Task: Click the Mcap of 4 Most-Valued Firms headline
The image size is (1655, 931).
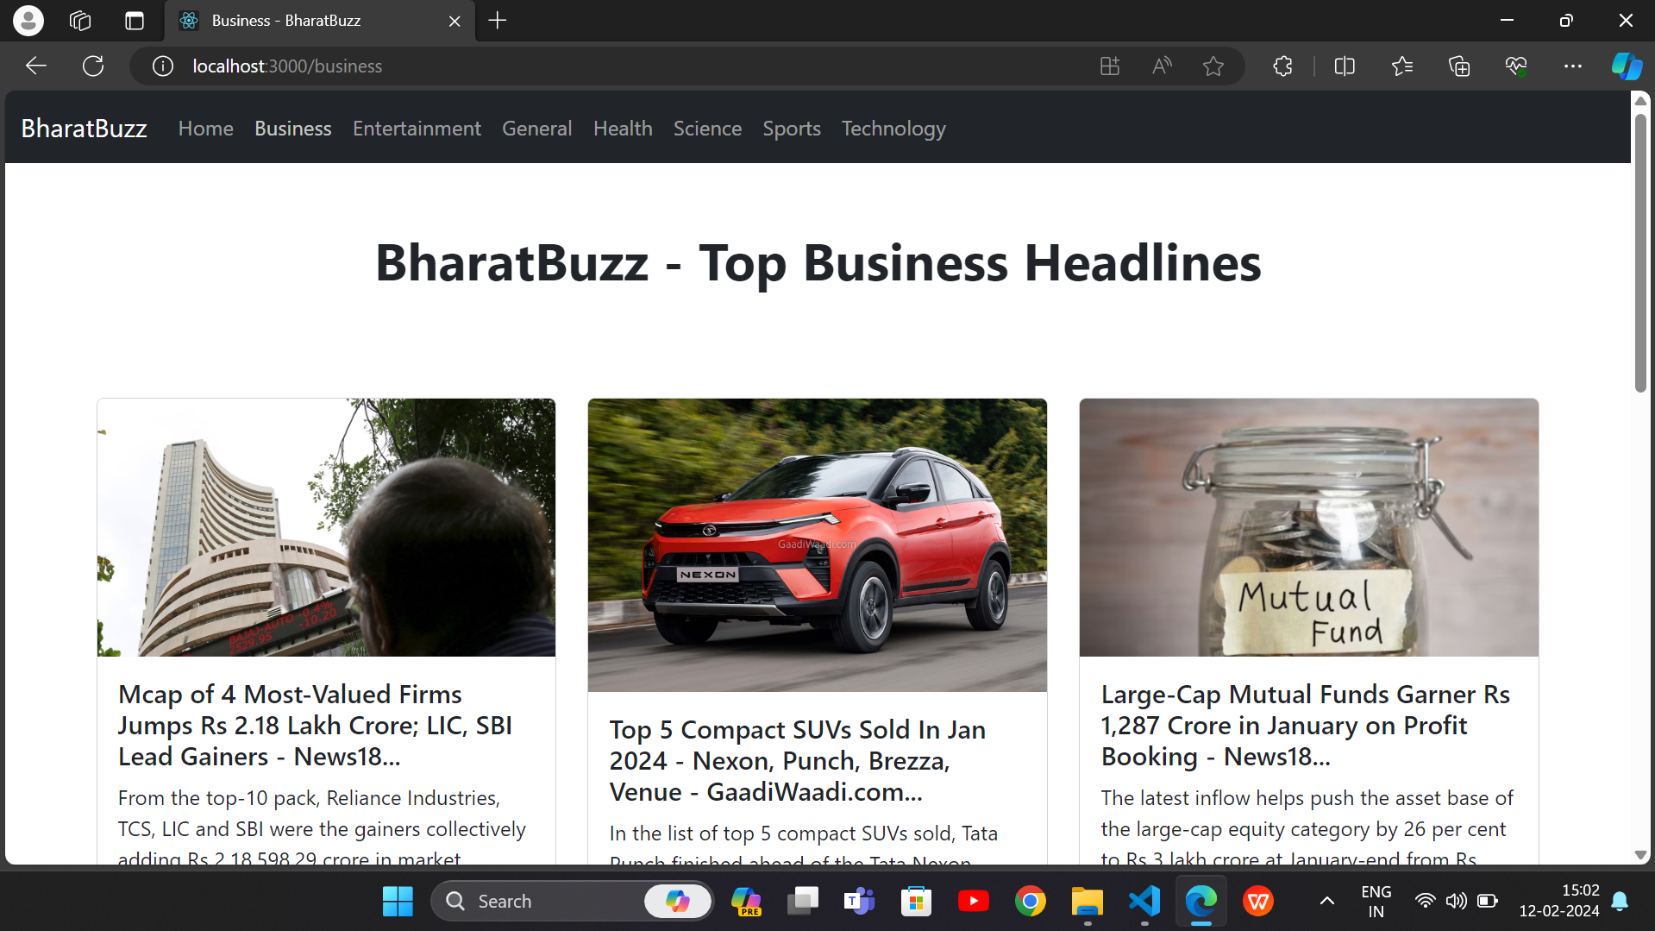Action: click(x=315, y=726)
